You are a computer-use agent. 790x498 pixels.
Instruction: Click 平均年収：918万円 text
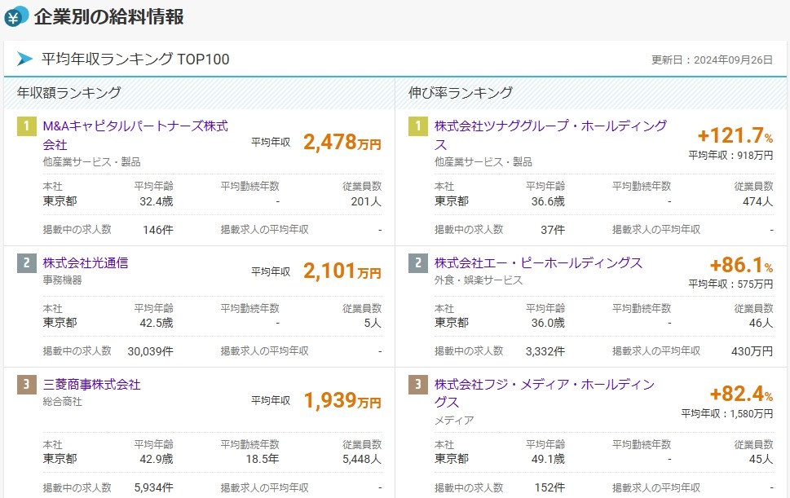tap(730, 156)
